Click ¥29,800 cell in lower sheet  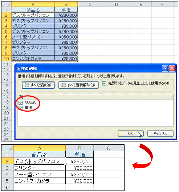pyautogui.click(x=80, y=181)
